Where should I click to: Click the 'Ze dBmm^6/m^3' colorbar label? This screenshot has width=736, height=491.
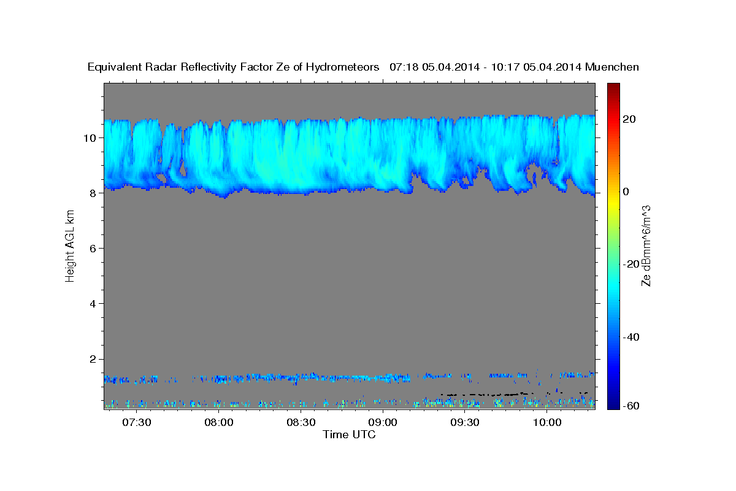click(x=645, y=245)
